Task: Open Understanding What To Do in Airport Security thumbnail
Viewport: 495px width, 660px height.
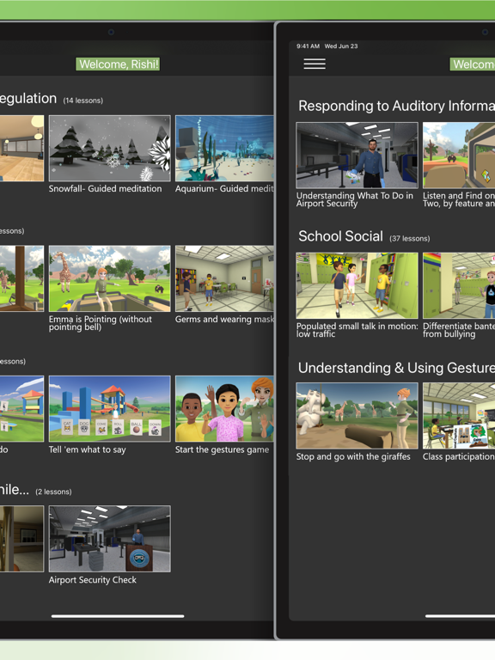Action: pos(357,156)
